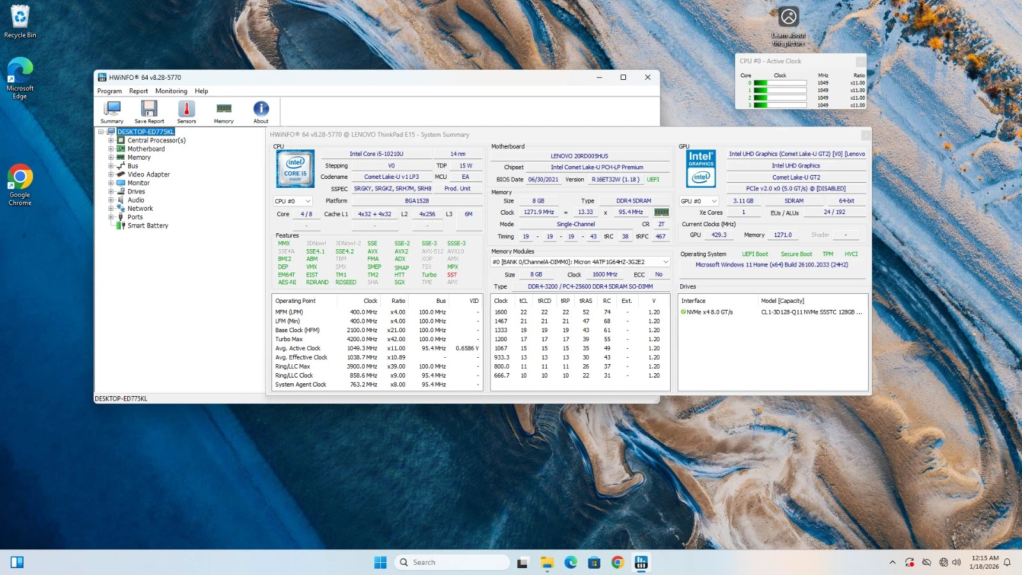Screen dimensions: 1022x575
Task: Close the System Summary panel
Action: click(x=866, y=135)
